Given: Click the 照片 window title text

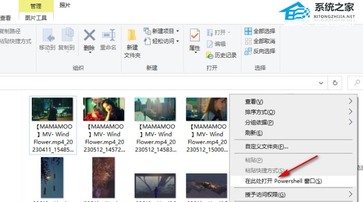Looking at the screenshot, I should tap(65, 5).
